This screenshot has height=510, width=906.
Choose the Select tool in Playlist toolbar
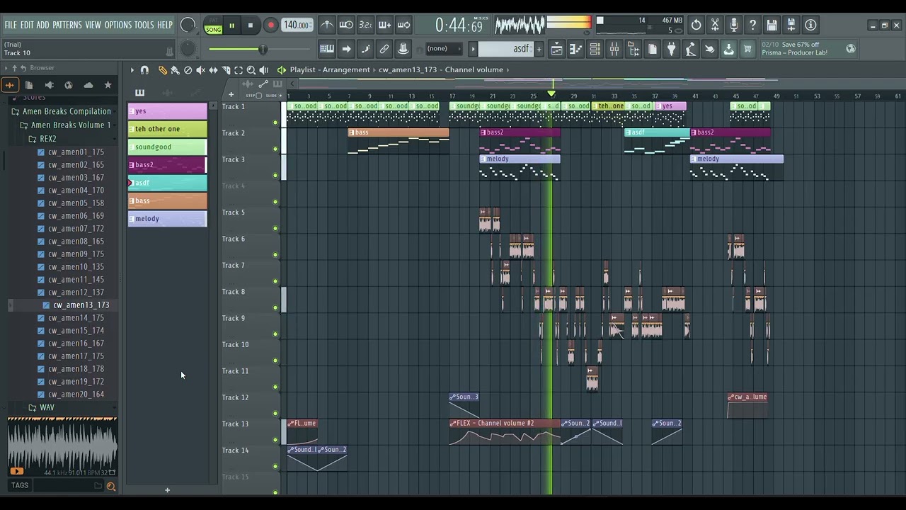point(239,70)
